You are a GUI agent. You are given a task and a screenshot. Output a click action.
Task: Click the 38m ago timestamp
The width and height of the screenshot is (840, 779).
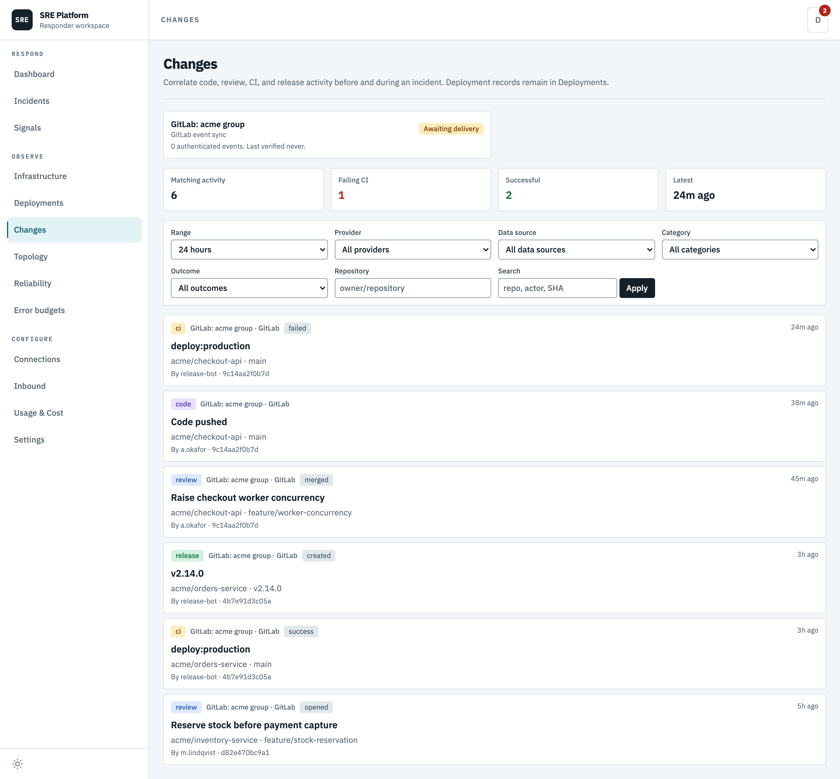pos(804,403)
